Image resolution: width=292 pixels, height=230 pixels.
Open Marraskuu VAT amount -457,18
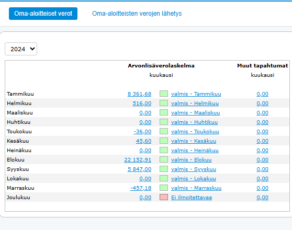(x=141, y=188)
